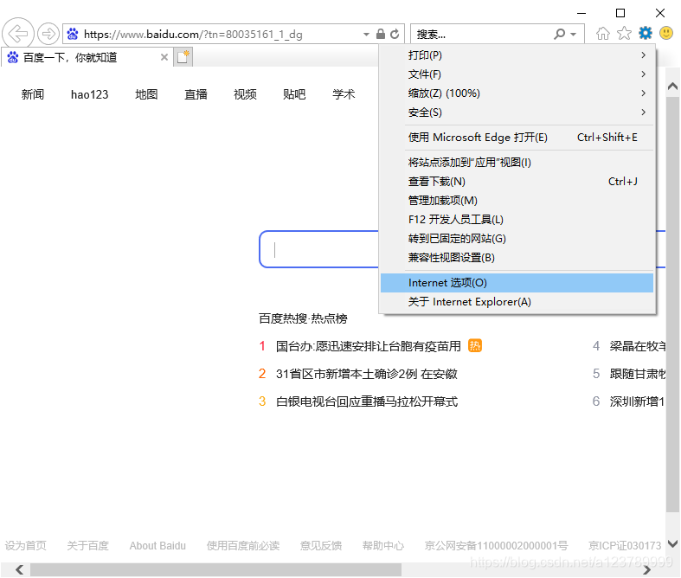Click the browser Back arrow button
Viewport: 681px width, 578px height.
[18, 33]
